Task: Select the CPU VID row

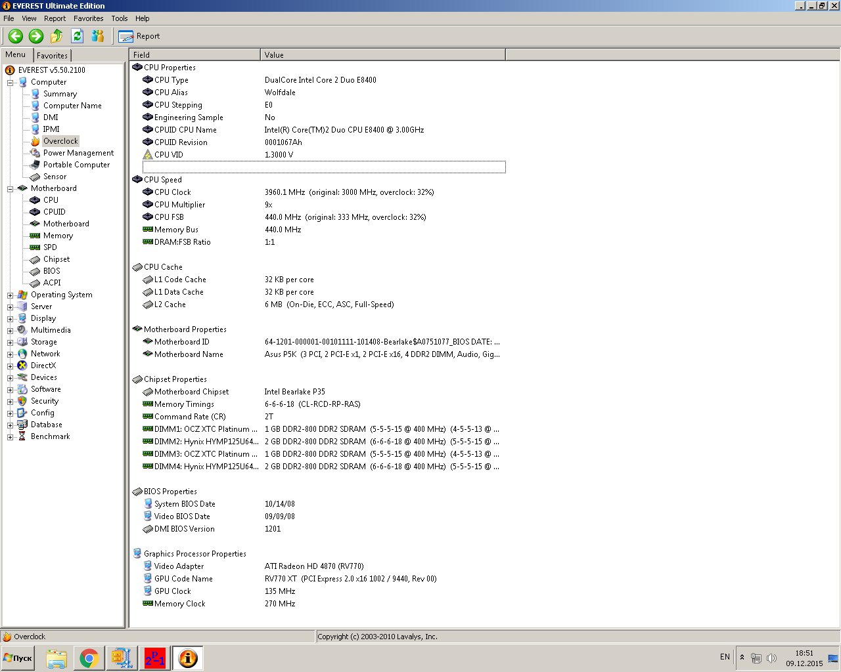Action: point(323,155)
